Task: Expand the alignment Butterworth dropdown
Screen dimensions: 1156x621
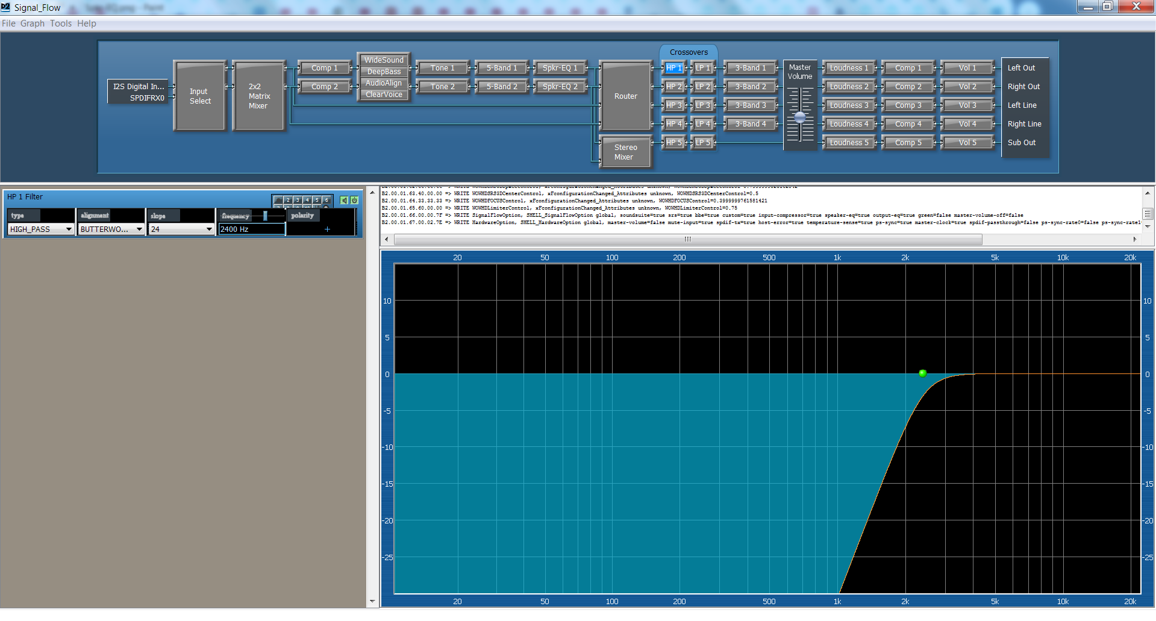Action: [139, 229]
